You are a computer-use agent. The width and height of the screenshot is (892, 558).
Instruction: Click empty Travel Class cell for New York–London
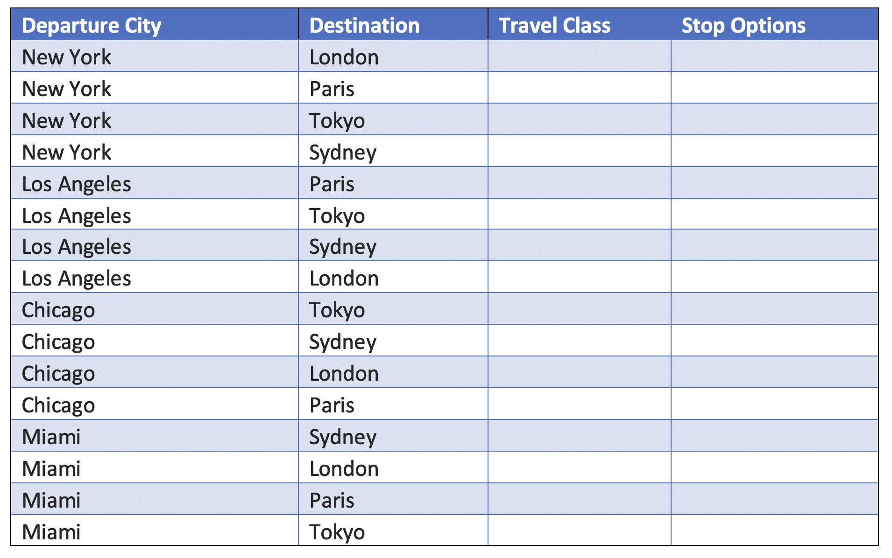[x=579, y=56]
